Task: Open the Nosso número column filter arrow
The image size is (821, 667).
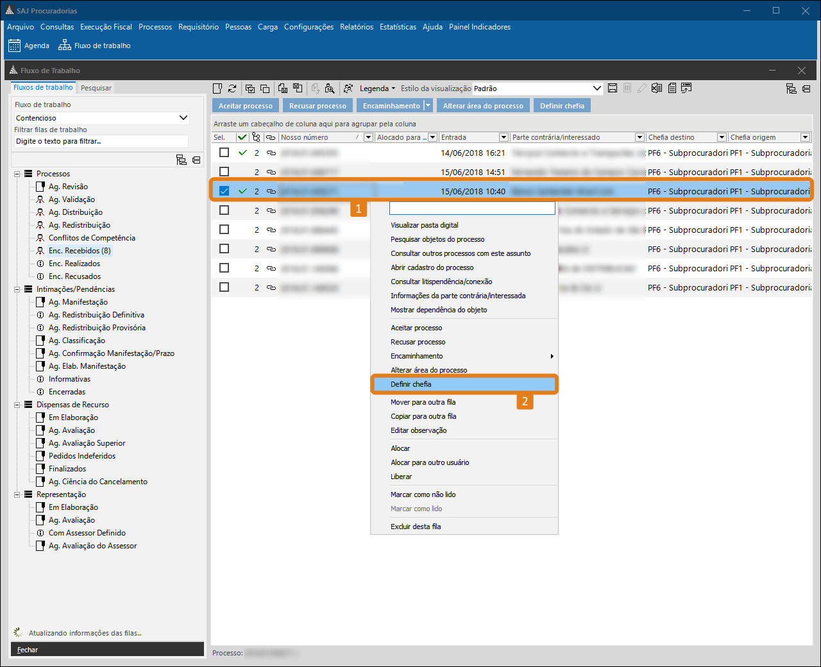Action: [368, 137]
